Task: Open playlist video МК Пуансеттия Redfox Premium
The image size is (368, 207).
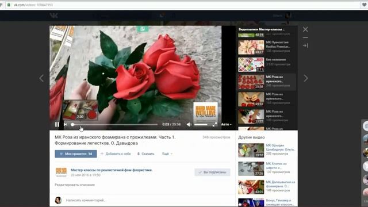Action: click(267, 47)
